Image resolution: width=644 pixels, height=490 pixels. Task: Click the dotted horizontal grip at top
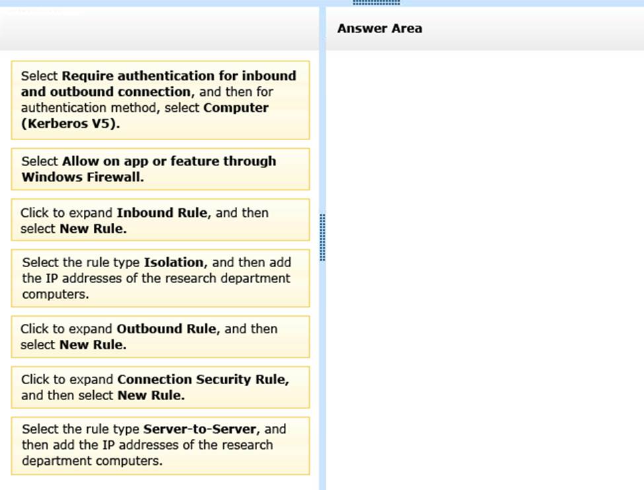pyautogui.click(x=376, y=3)
